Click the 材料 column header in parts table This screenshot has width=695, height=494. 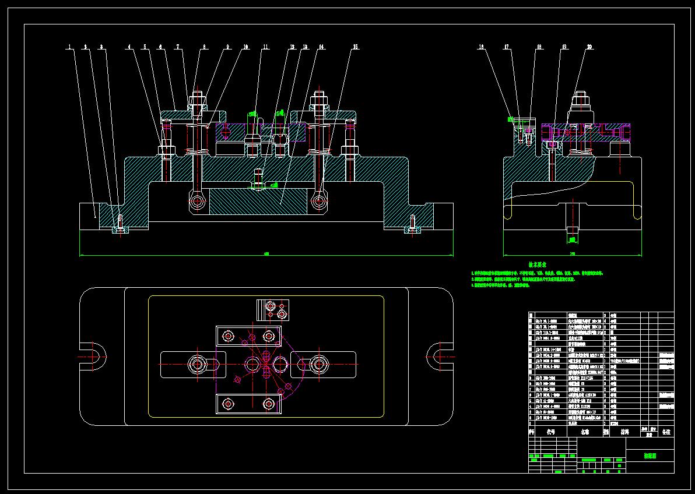(624, 432)
